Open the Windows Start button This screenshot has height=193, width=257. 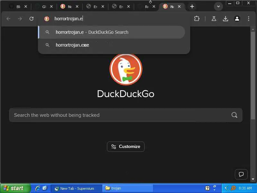pos(15,188)
